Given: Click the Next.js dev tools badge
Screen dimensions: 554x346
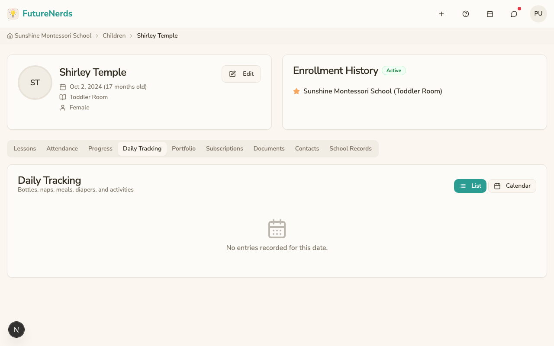Looking at the screenshot, I should point(16,330).
